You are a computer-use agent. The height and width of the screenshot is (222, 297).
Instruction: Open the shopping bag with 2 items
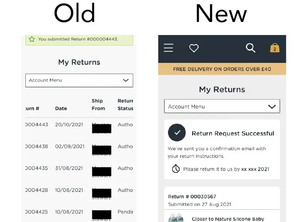275,48
